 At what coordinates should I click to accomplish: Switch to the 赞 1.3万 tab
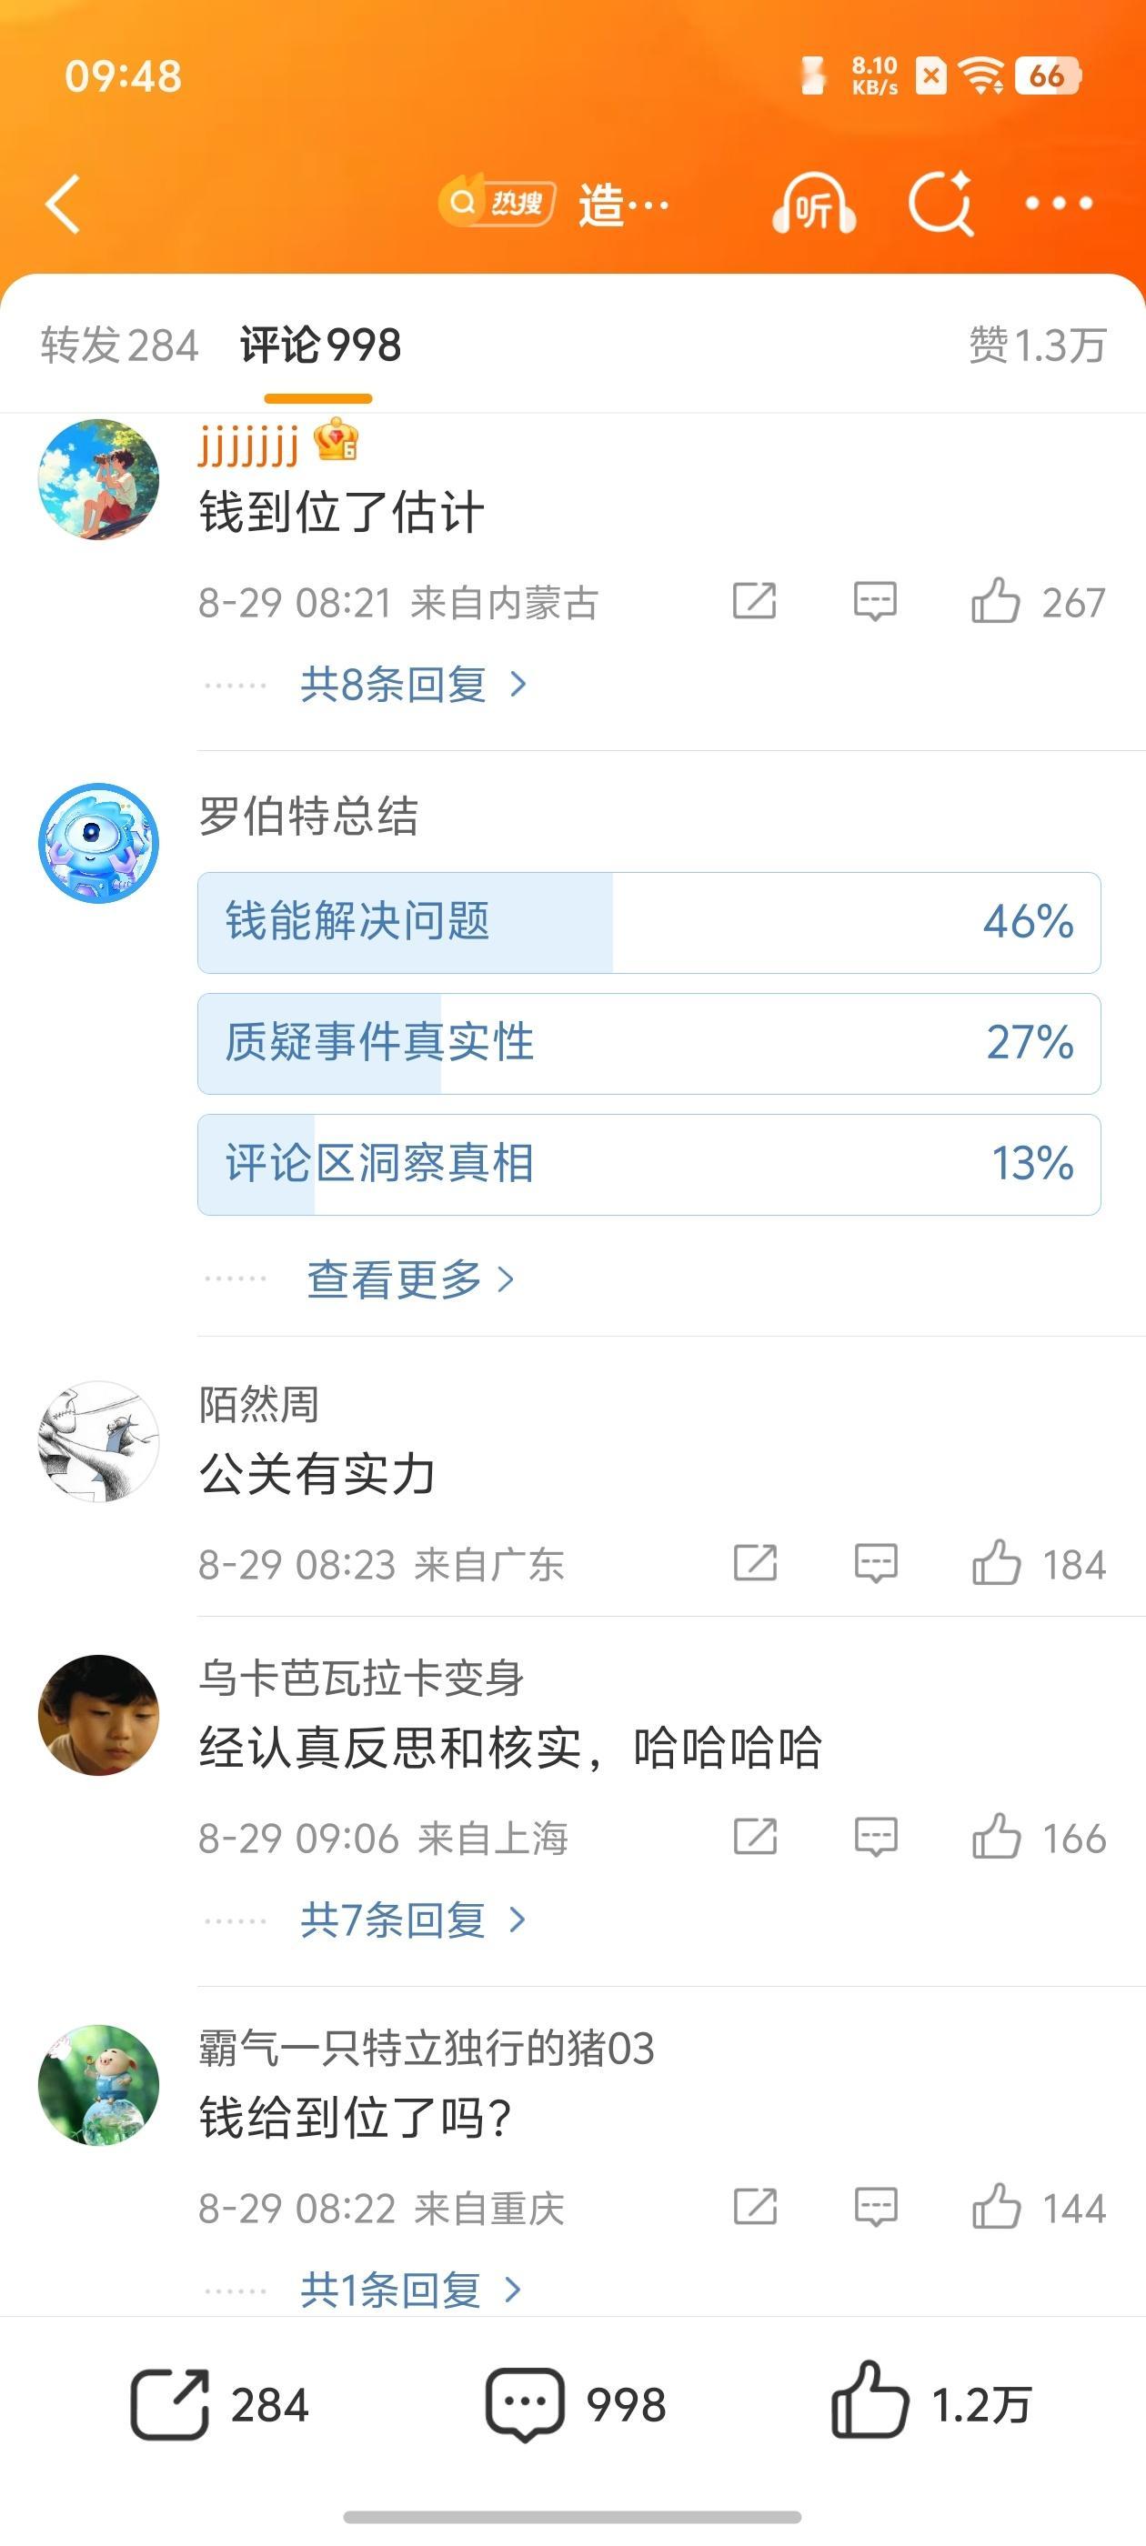coord(1036,346)
